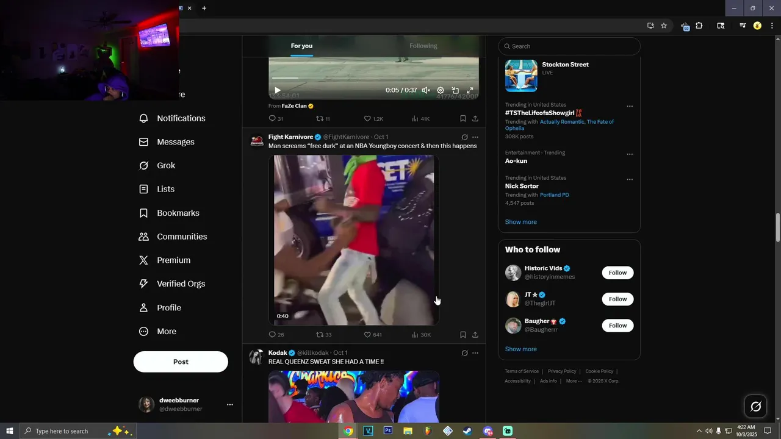The width and height of the screenshot is (781, 439).
Task: Show more trends under Nick Sortor
Action: pyautogui.click(x=521, y=222)
